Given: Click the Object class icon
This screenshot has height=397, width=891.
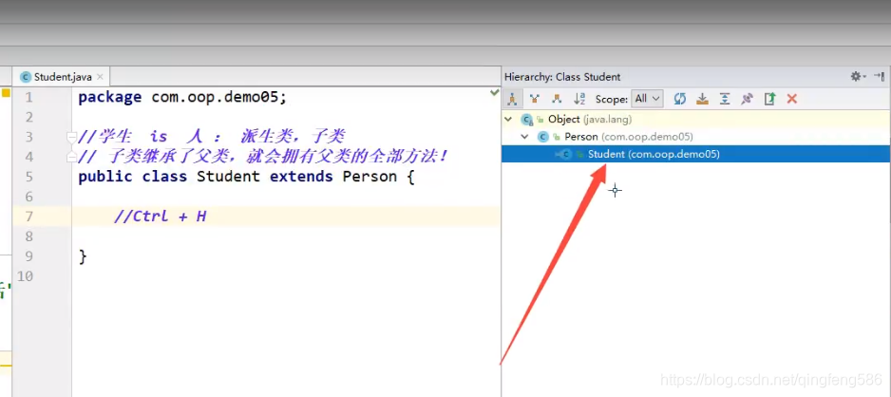Looking at the screenshot, I should [x=527, y=120].
